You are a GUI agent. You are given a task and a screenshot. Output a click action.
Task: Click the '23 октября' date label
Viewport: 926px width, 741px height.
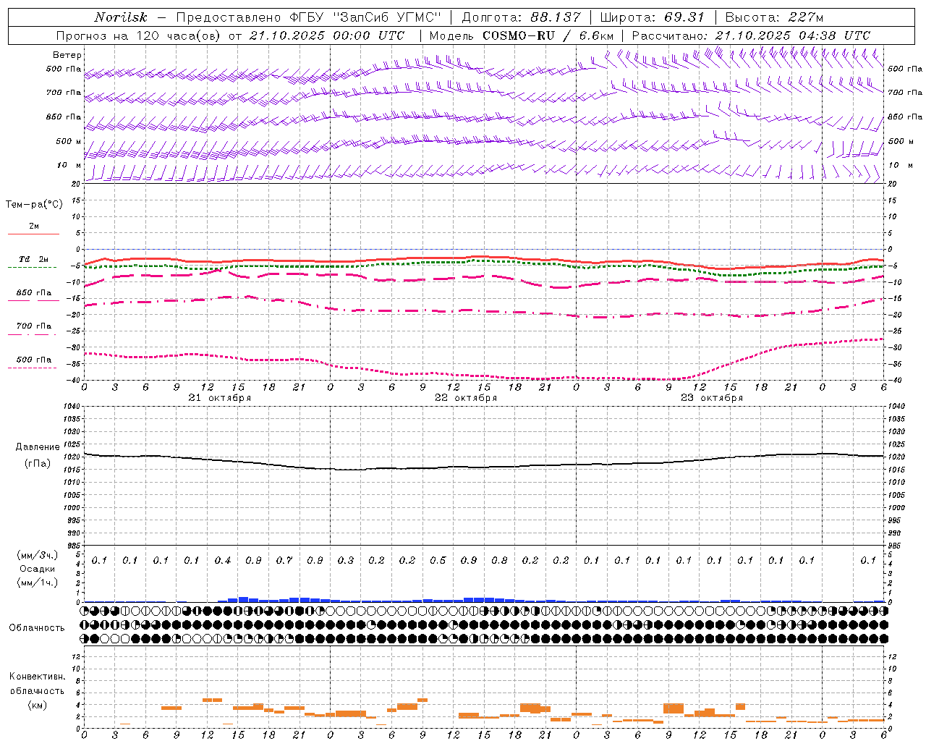(x=712, y=398)
